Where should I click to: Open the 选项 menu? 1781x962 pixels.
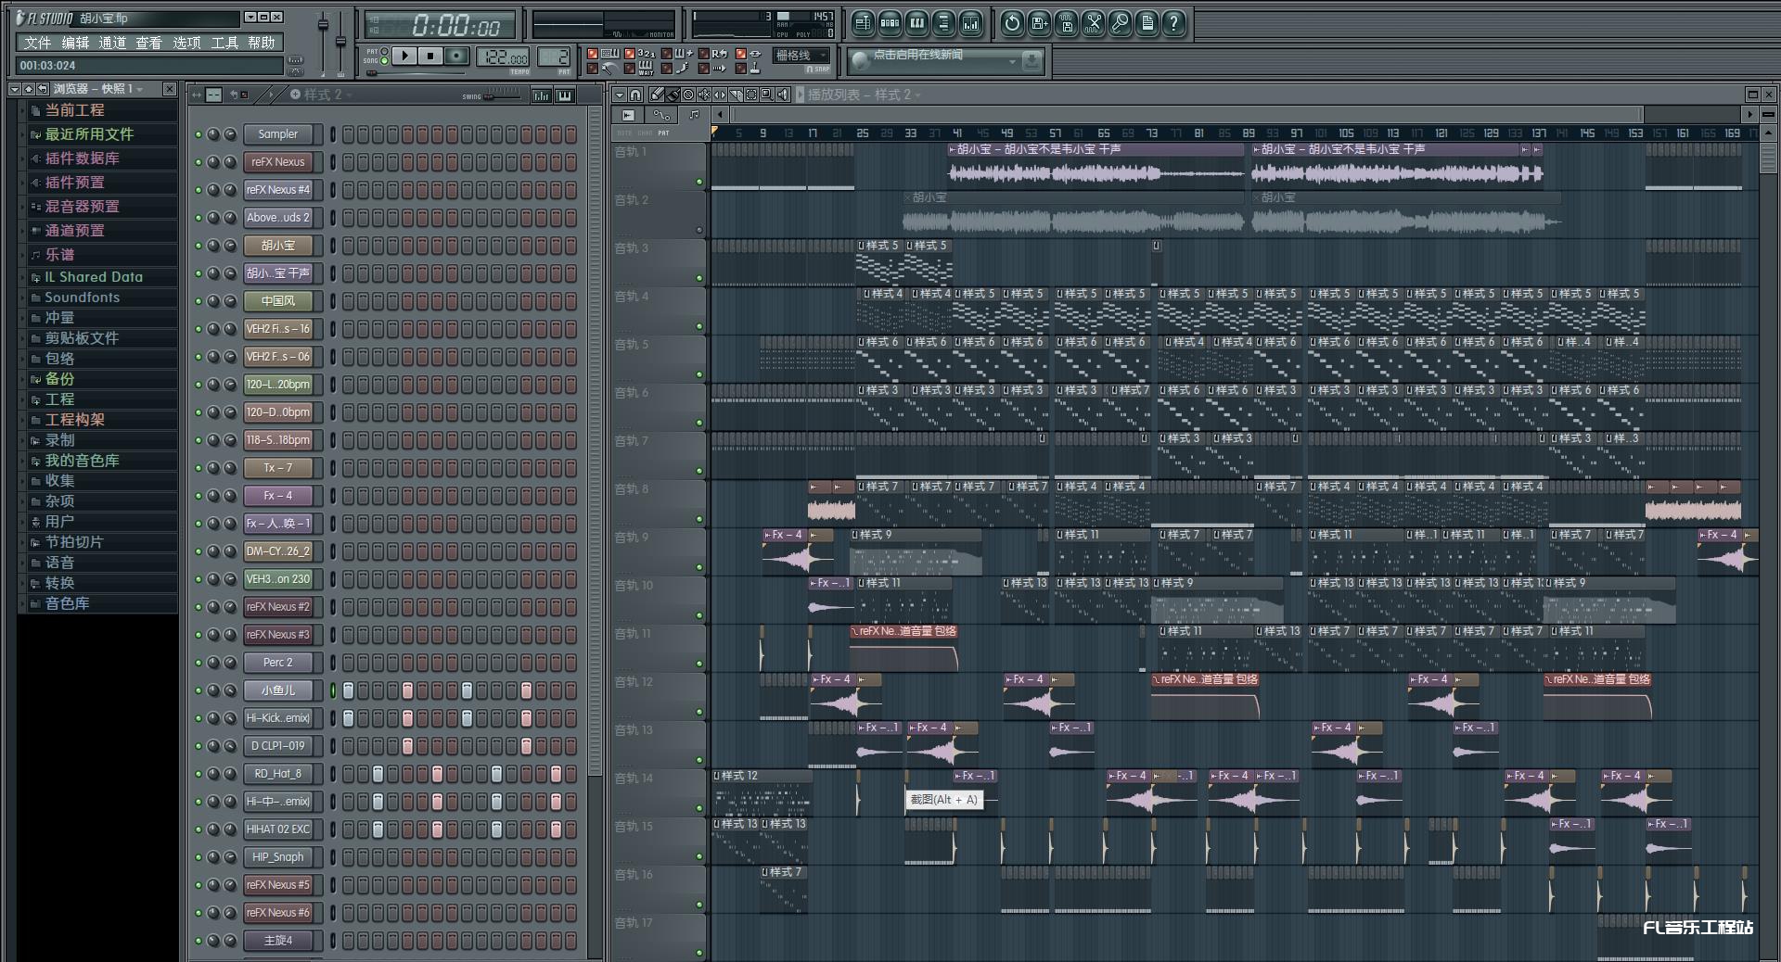tap(186, 43)
